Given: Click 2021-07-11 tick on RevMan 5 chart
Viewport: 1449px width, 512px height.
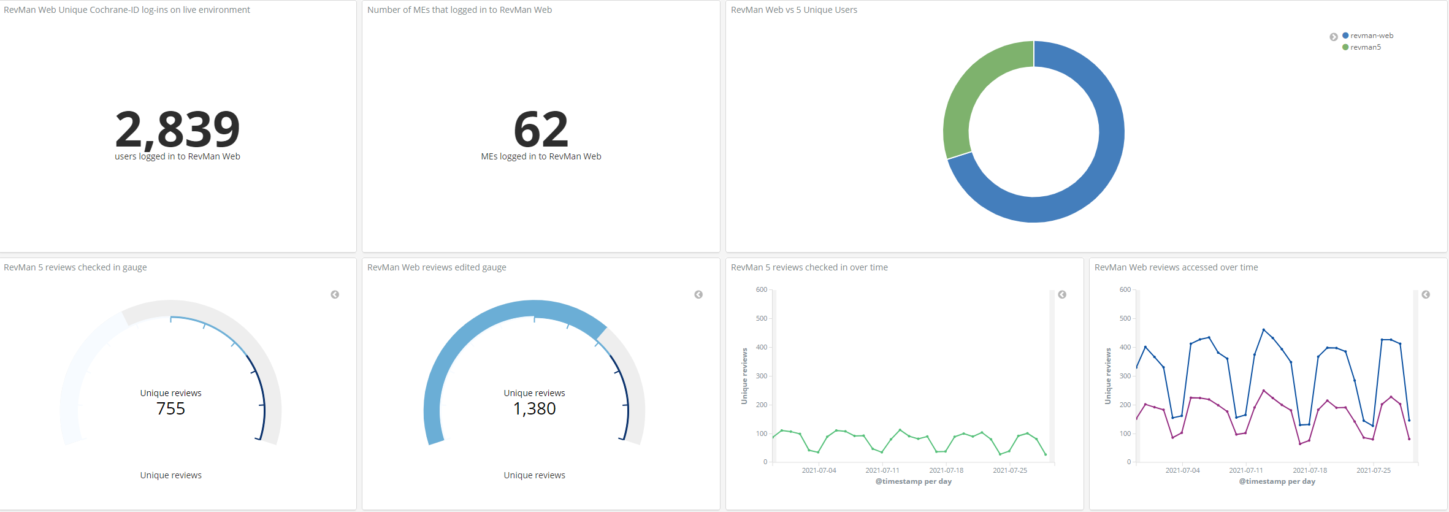Looking at the screenshot, I should pyautogui.click(x=882, y=470).
